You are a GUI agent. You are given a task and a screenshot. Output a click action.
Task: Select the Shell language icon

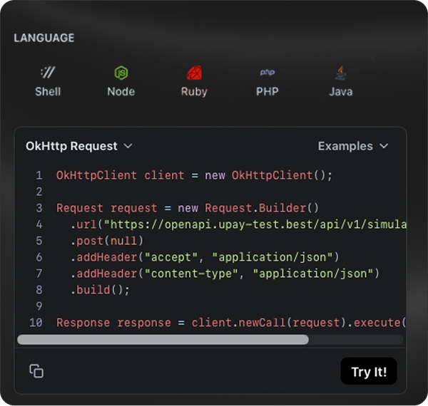coord(48,73)
